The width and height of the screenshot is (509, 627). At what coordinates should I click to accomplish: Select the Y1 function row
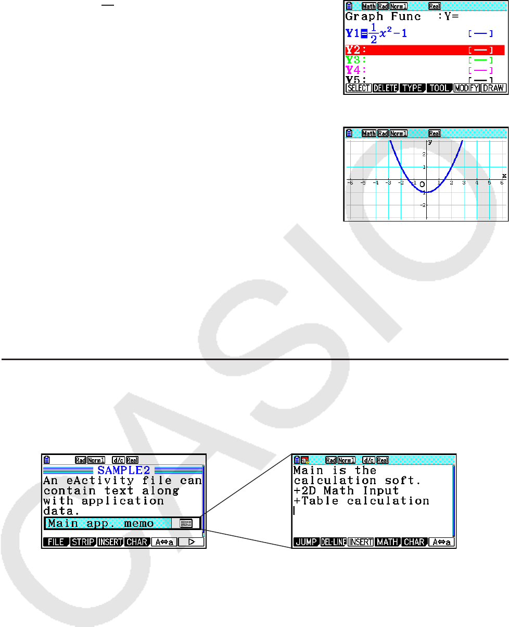pos(425,33)
